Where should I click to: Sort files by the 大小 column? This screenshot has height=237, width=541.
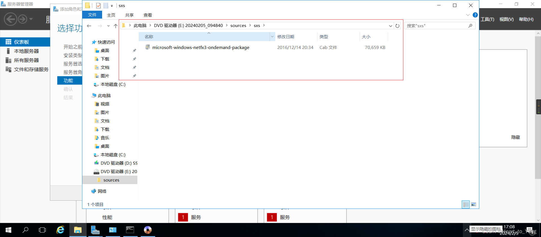[374, 37]
